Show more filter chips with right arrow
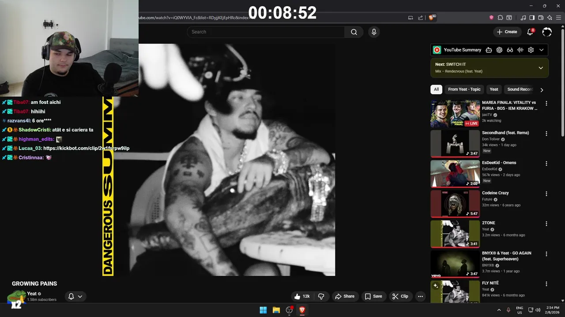This screenshot has height=317, width=565. [x=542, y=90]
